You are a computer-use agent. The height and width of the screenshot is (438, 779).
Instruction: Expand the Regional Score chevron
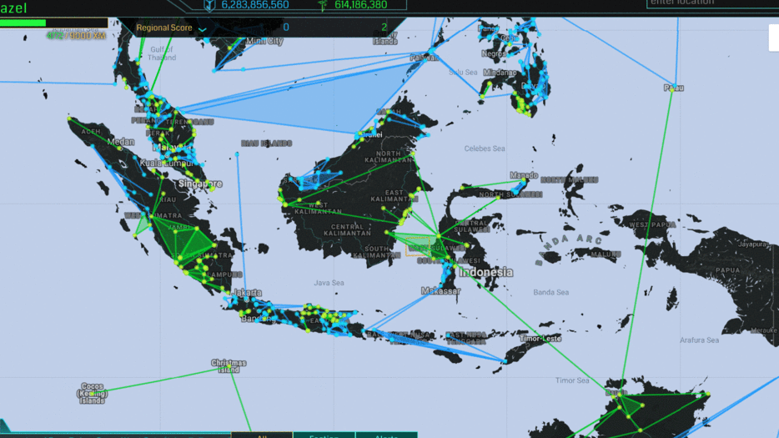[x=202, y=29]
